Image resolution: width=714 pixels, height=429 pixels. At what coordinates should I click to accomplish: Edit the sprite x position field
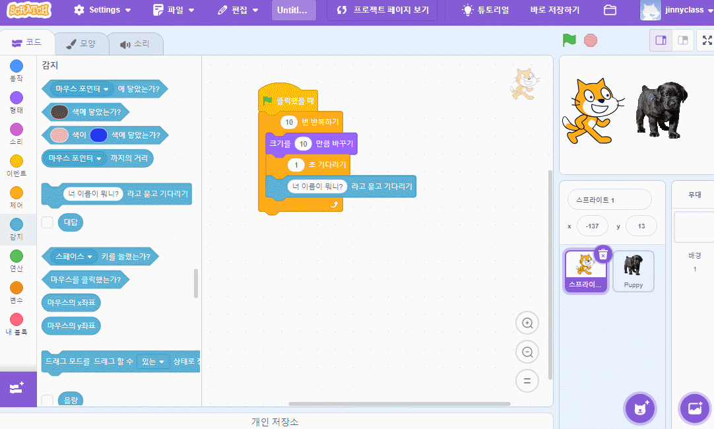tap(592, 226)
